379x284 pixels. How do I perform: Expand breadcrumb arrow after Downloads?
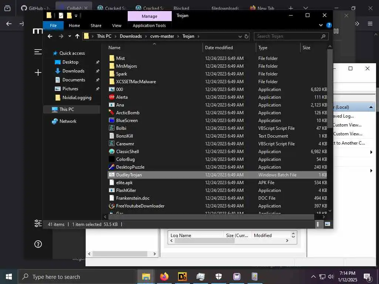click(146, 36)
